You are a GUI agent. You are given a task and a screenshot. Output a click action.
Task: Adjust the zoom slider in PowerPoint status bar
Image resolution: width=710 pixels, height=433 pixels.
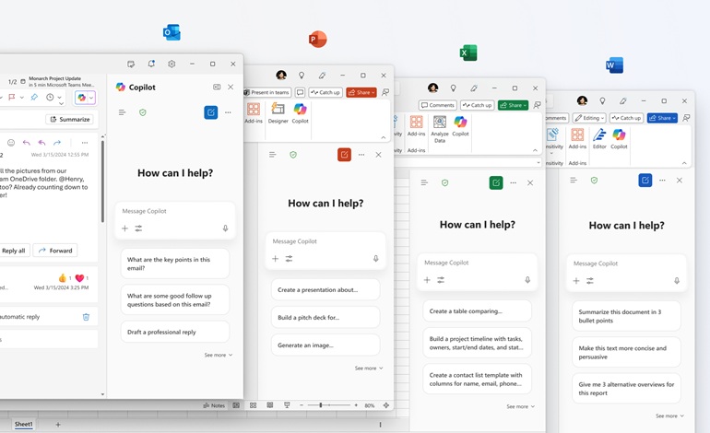tap(321, 405)
